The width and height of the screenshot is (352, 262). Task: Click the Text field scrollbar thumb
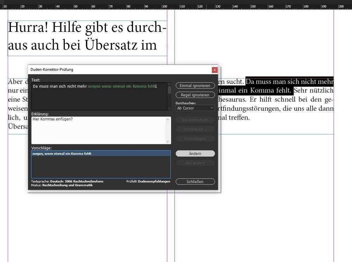[169, 90]
